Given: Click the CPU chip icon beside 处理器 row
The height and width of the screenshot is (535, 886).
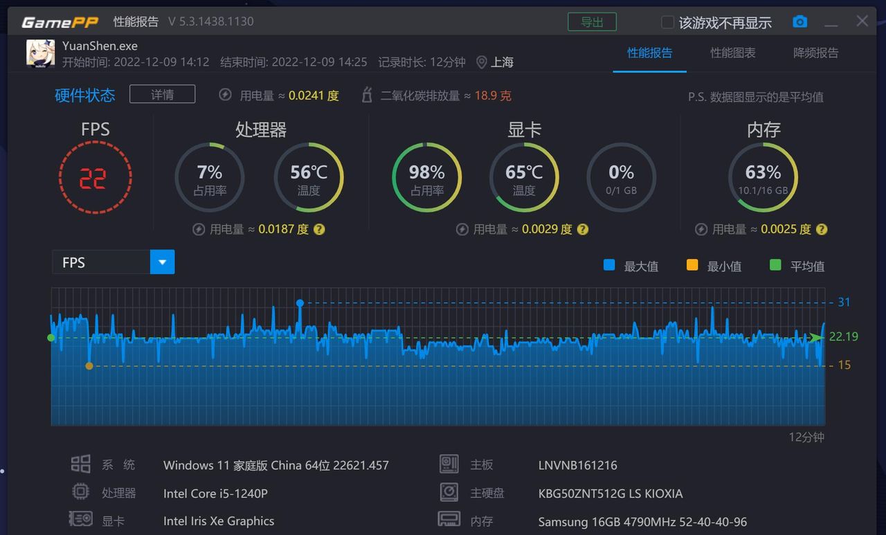Looking at the screenshot, I should click(80, 492).
